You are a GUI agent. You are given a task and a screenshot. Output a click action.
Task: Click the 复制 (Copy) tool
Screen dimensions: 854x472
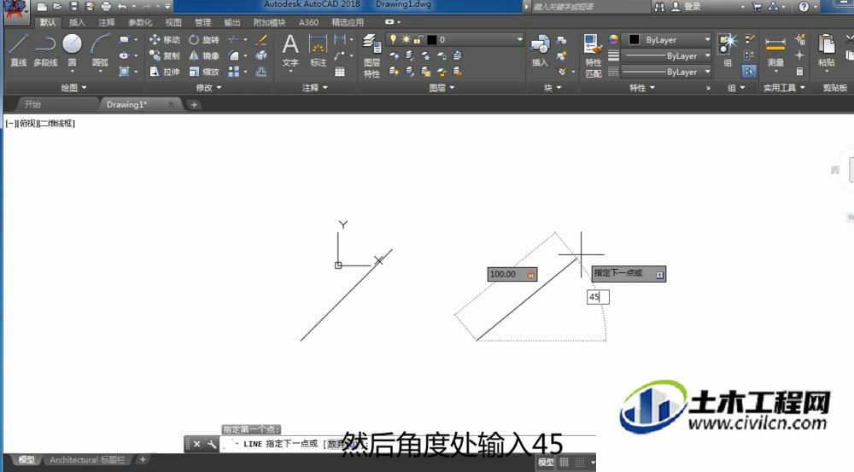point(165,55)
